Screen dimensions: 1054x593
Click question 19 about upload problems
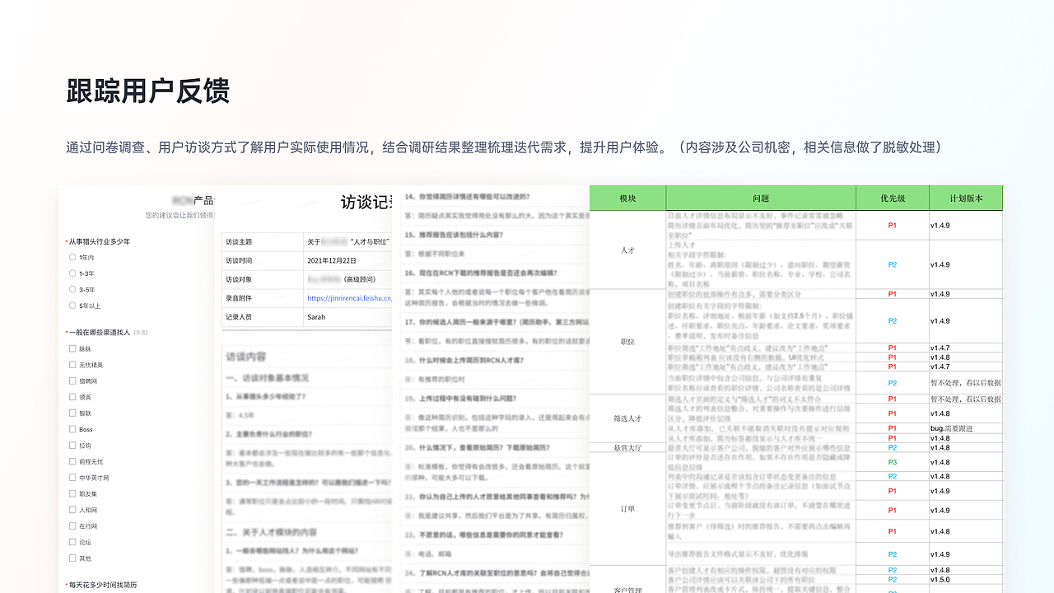pyautogui.click(x=459, y=399)
